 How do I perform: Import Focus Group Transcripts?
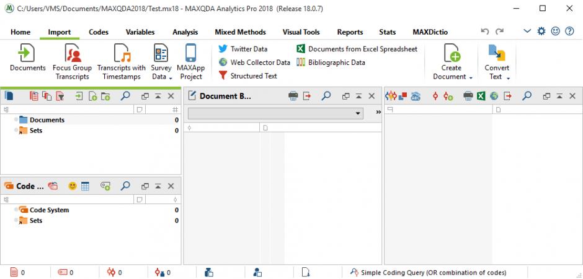coord(72,62)
